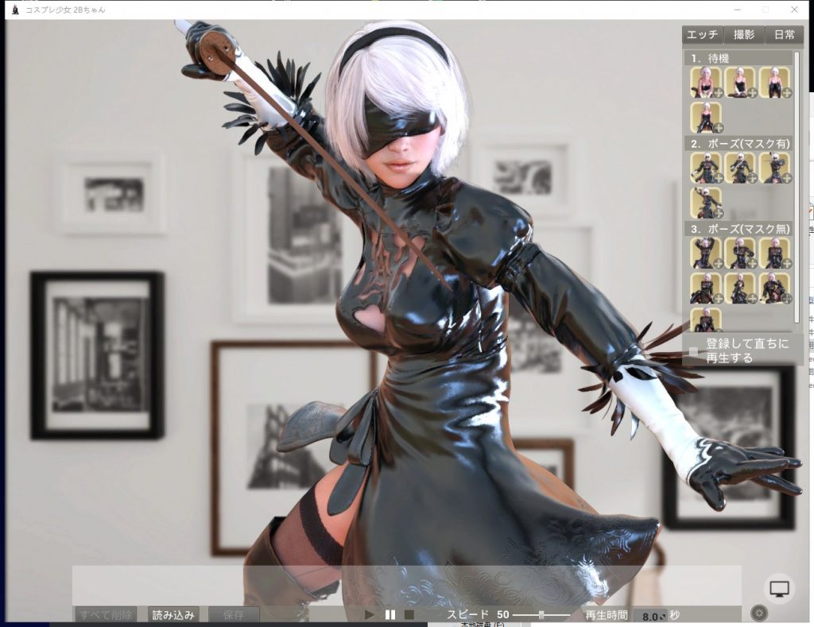This screenshot has height=627, width=814.
Task: Click plus badge on fourth 待機 pose
Action: [718, 128]
